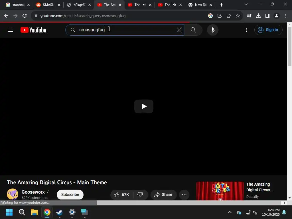Open the recommended Deraxity video title

pos(260,187)
